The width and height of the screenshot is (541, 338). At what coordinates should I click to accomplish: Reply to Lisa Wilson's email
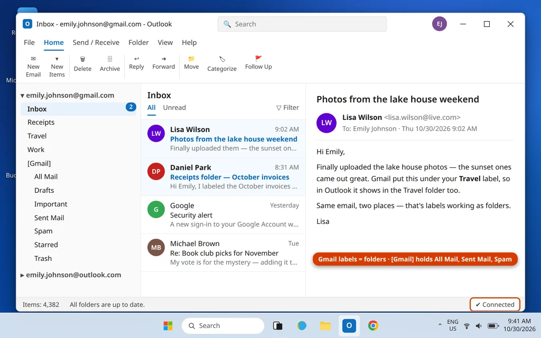coord(136,63)
